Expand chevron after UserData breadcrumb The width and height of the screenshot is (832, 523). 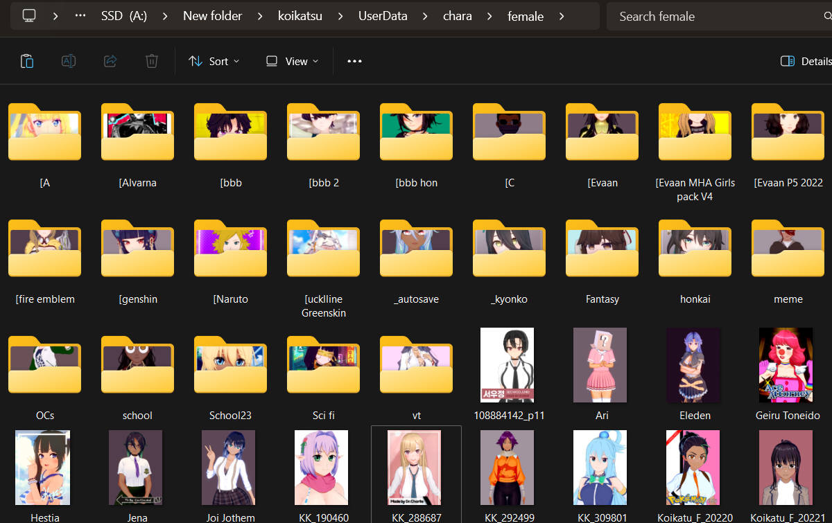425,15
